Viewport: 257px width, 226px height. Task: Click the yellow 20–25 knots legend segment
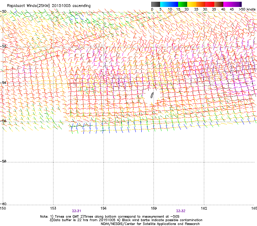tap(192, 4)
